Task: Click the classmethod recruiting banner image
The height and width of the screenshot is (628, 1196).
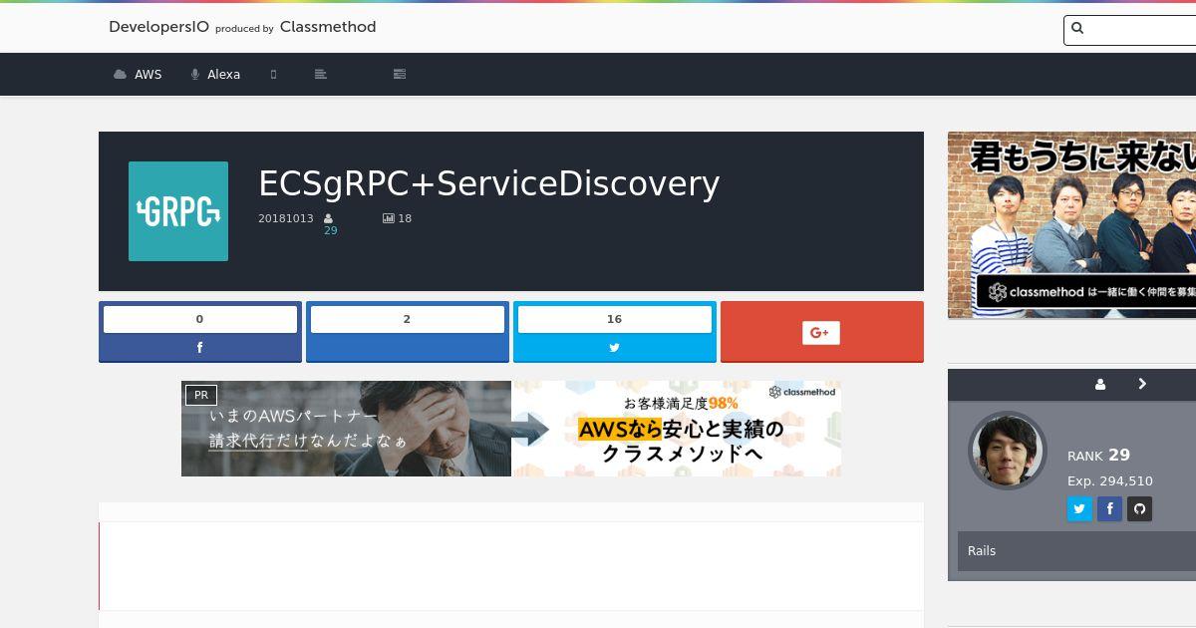Action: point(1071,225)
